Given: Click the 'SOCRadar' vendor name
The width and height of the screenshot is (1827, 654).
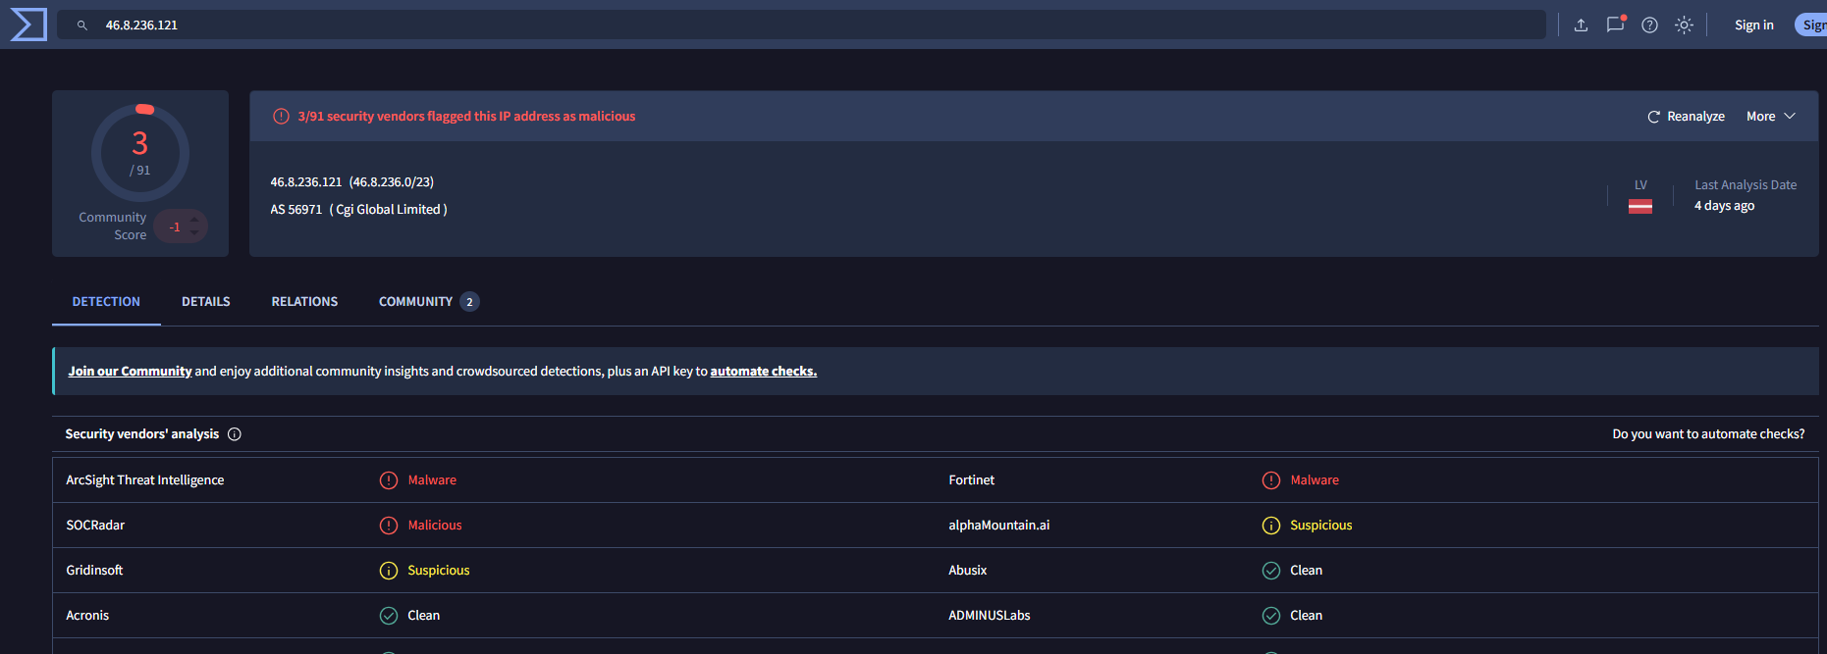Looking at the screenshot, I should coord(95,525).
